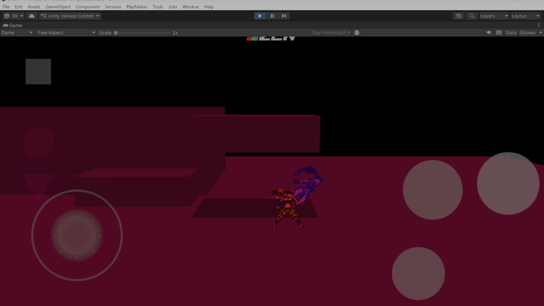Mute game audio with the speaker icon
Image resolution: width=544 pixels, height=306 pixels.
[489, 33]
